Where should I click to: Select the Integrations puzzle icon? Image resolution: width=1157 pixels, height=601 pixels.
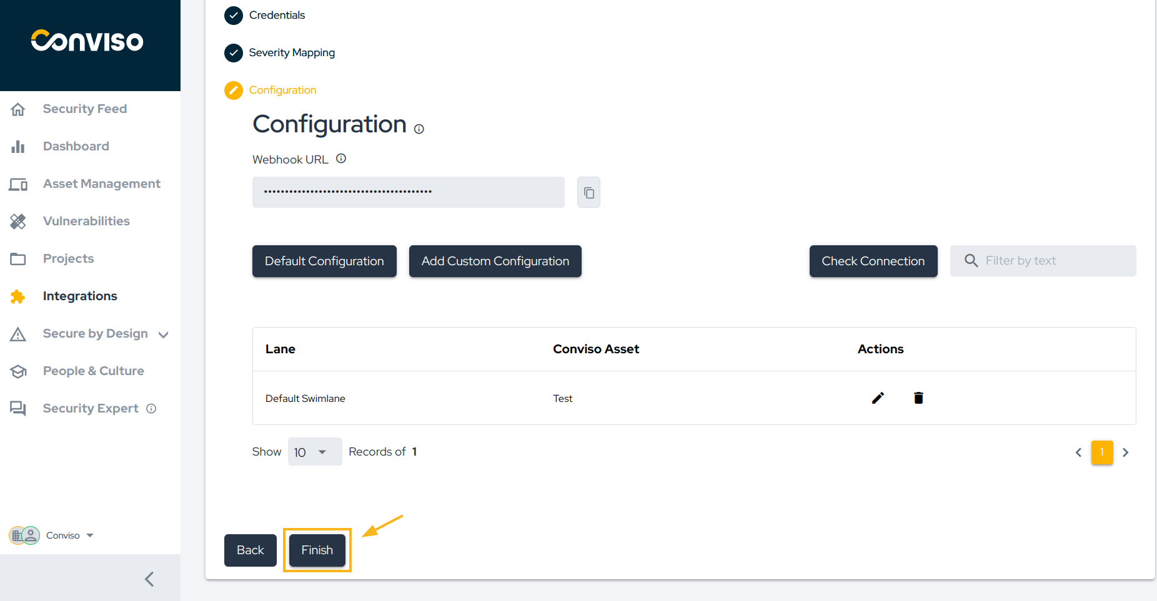pyautogui.click(x=18, y=296)
